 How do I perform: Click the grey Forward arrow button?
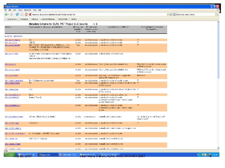click(12, 14)
